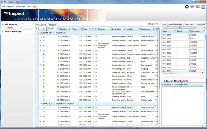This screenshot has height=129, width=207.
Task: Expand Streamfeeder checkpoint 3 row details
Action: pos(40,46)
